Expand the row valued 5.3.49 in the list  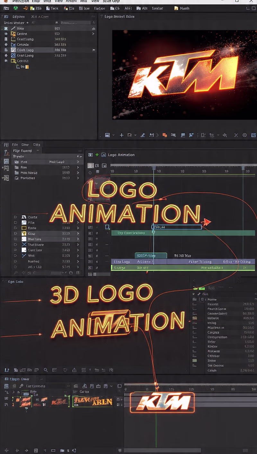pos(78,267)
